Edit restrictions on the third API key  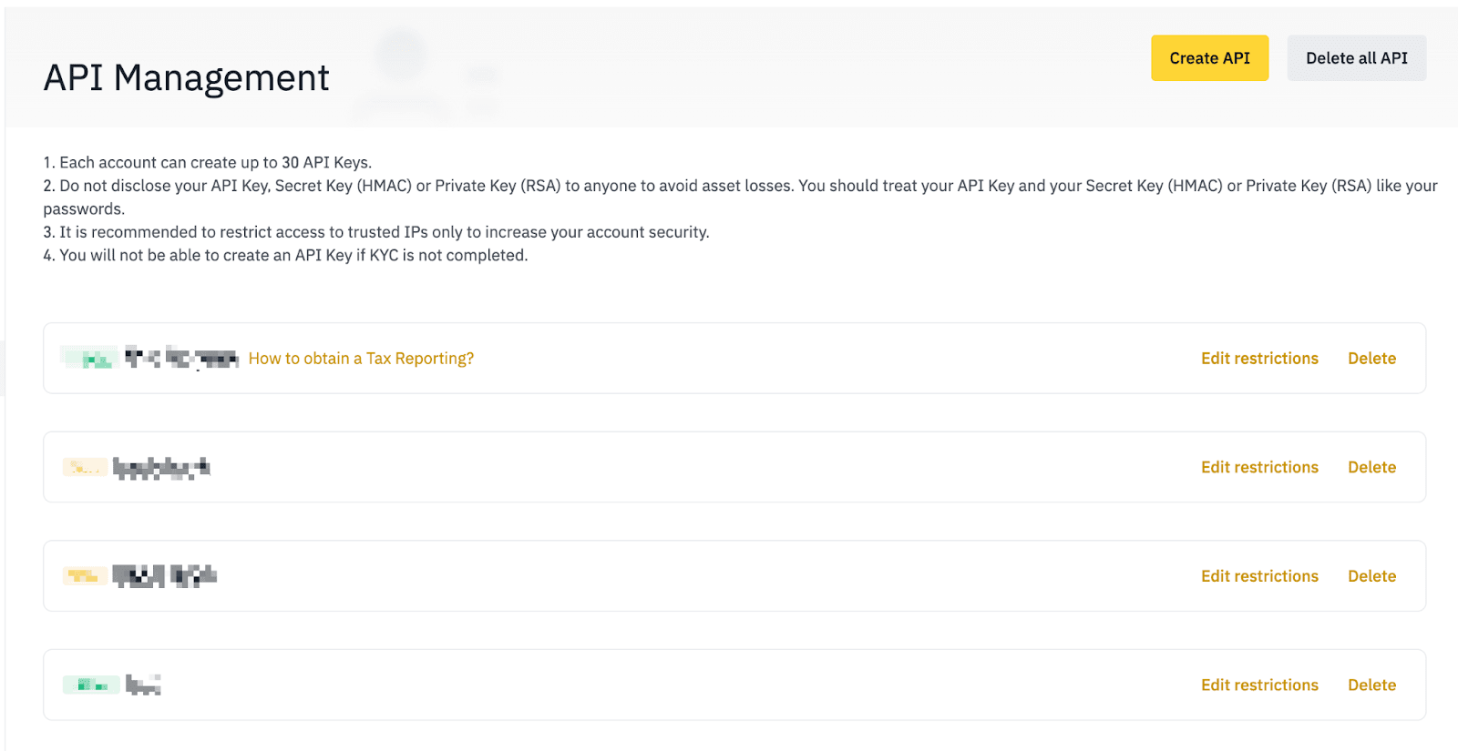pyautogui.click(x=1259, y=576)
